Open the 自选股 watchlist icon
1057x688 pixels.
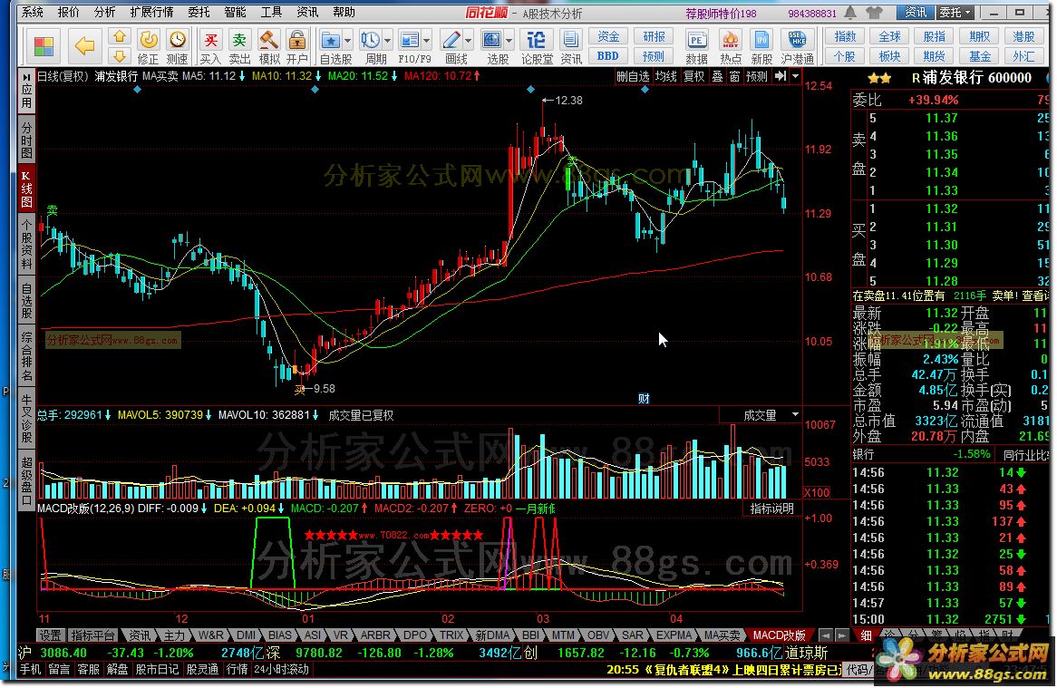(x=331, y=46)
